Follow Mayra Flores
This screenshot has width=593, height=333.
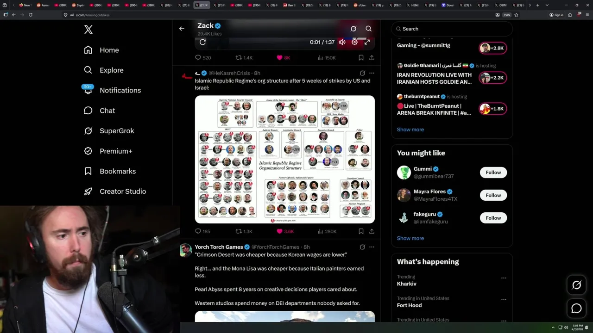click(x=493, y=195)
